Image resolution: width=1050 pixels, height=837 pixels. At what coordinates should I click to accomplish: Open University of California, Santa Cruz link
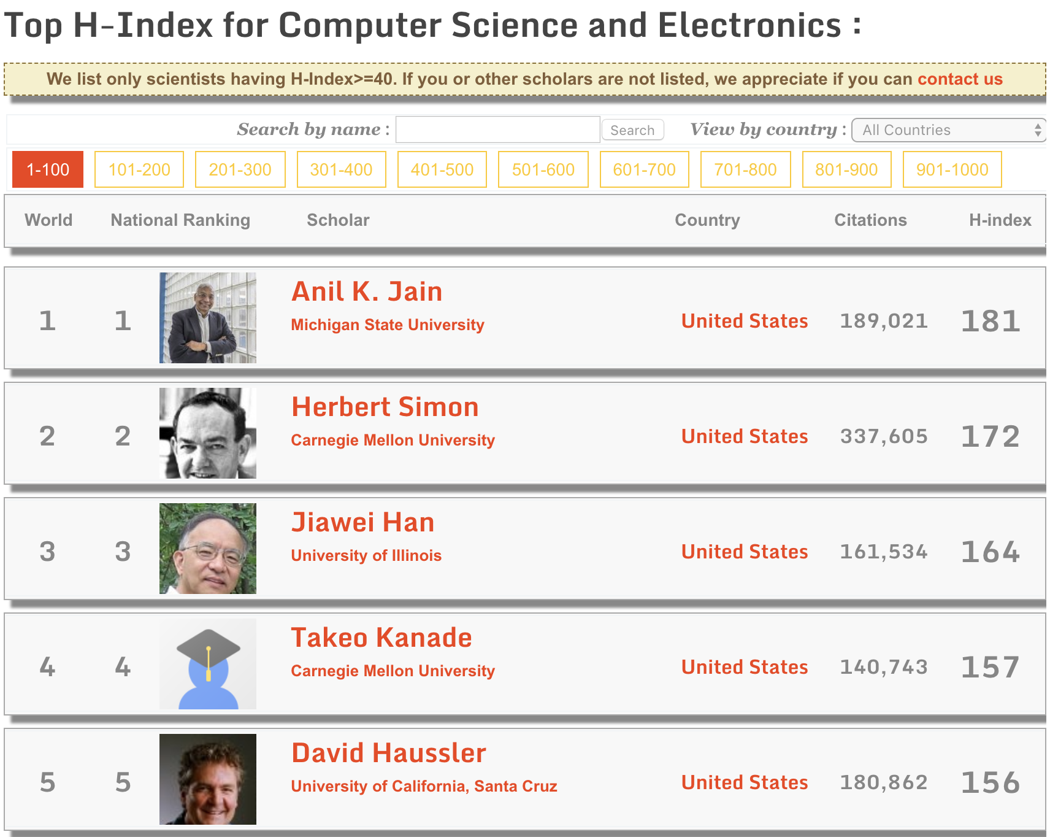click(x=424, y=786)
